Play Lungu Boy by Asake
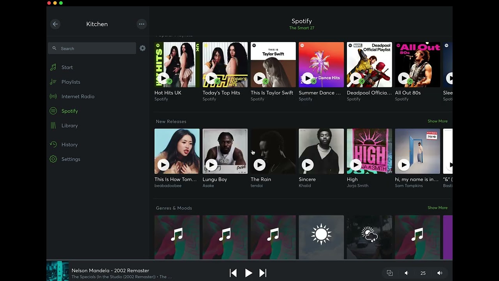 point(211,165)
